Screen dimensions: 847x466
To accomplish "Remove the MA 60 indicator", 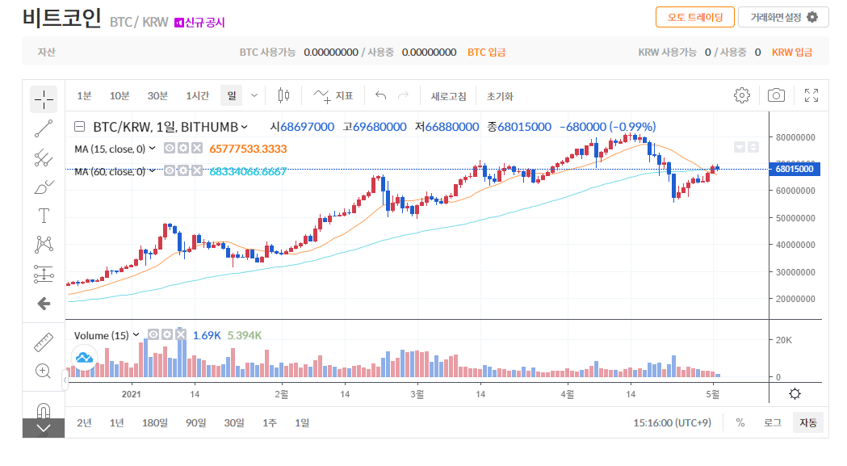I will point(197,171).
